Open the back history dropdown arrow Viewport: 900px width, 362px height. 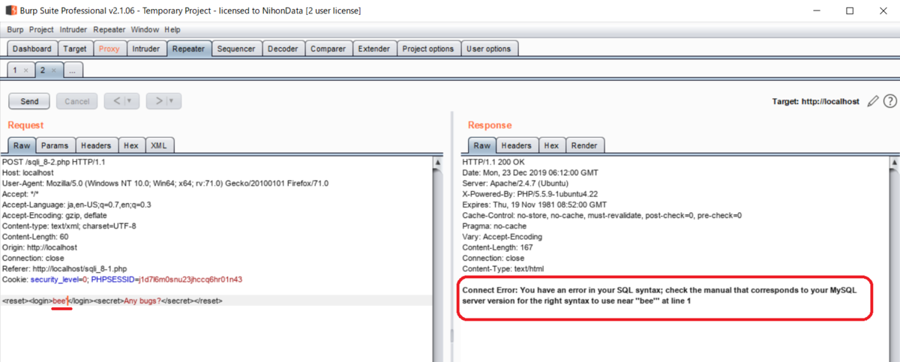point(129,101)
